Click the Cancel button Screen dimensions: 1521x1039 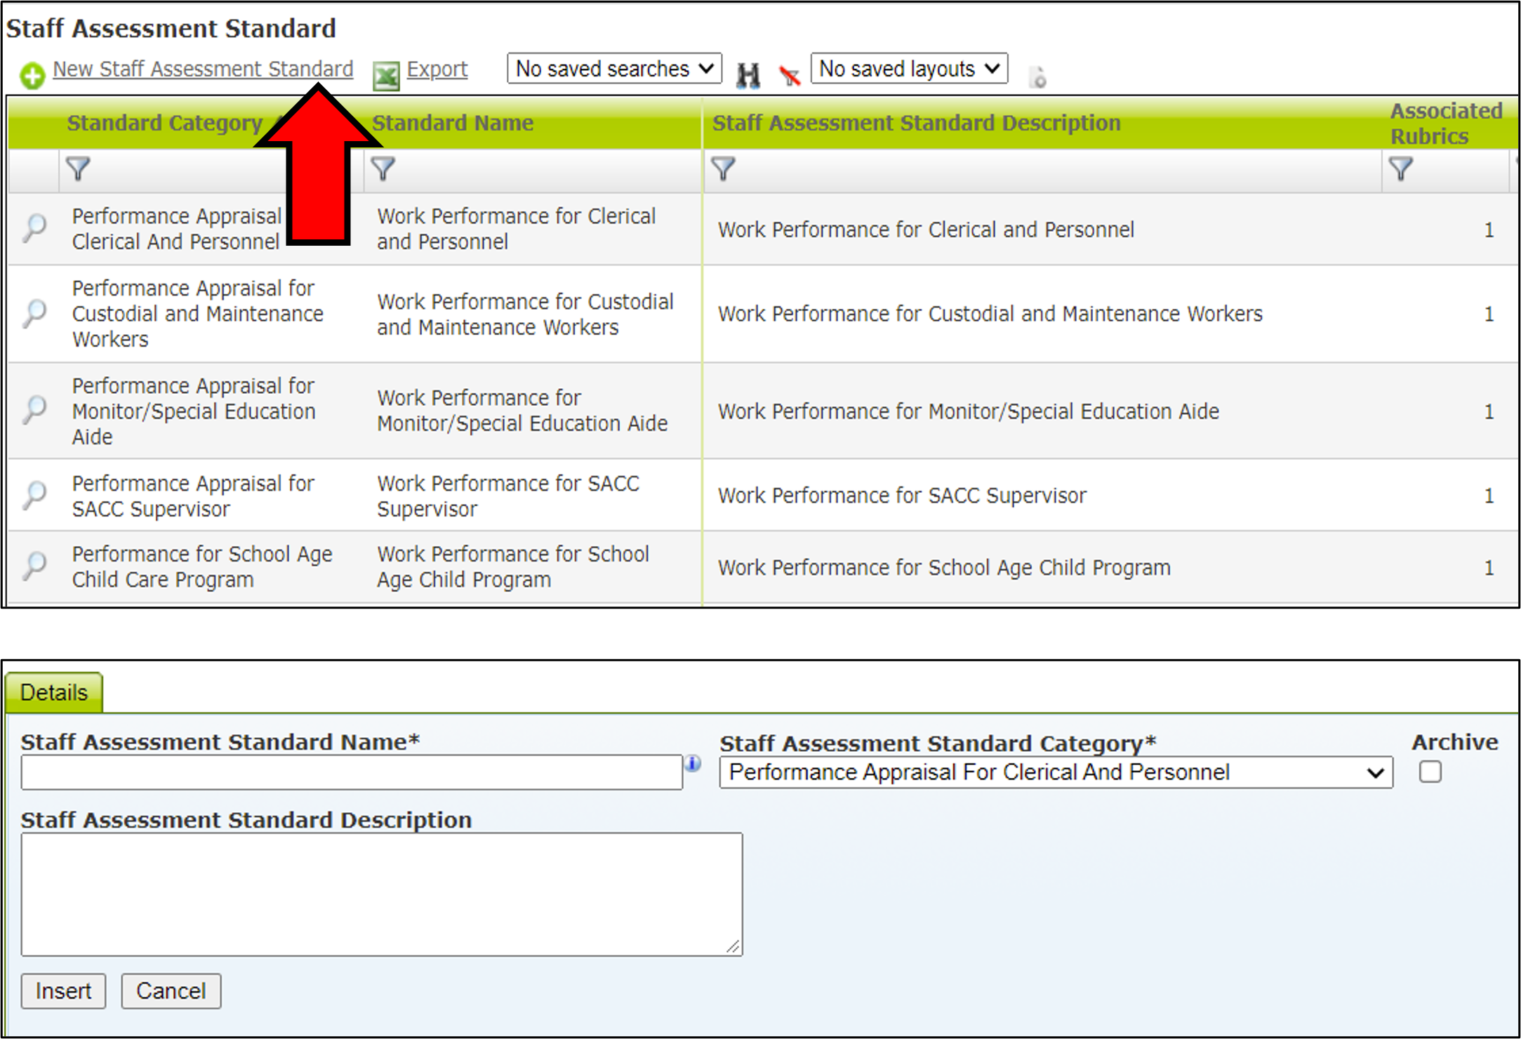tap(171, 991)
